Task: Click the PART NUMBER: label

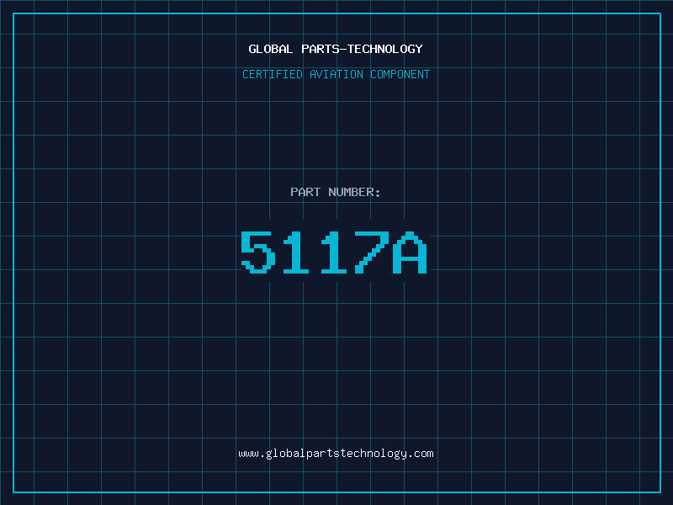Action: tap(336, 192)
